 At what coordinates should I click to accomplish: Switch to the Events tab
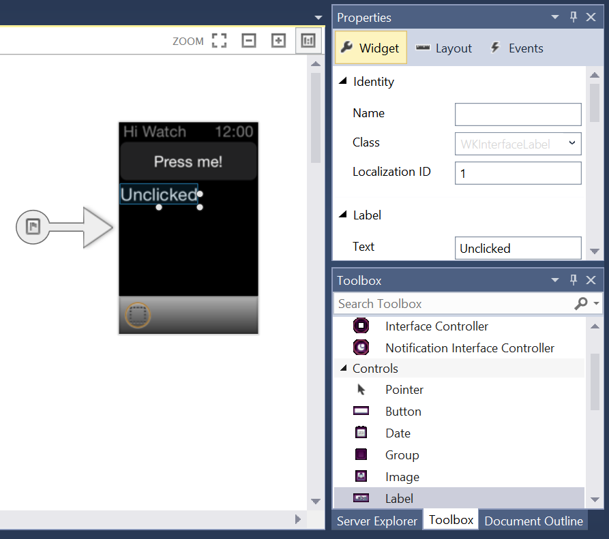click(x=516, y=48)
